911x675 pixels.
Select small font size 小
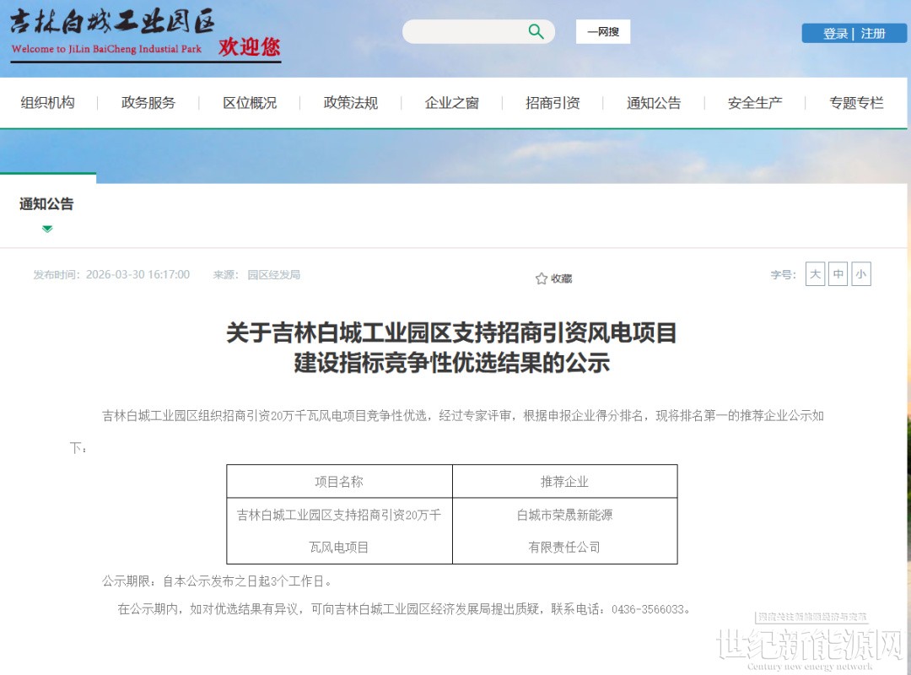[860, 274]
